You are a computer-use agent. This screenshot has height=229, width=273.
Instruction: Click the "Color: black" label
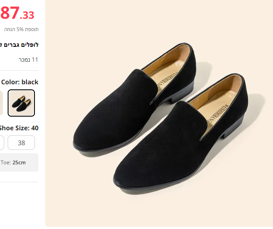(x=20, y=82)
